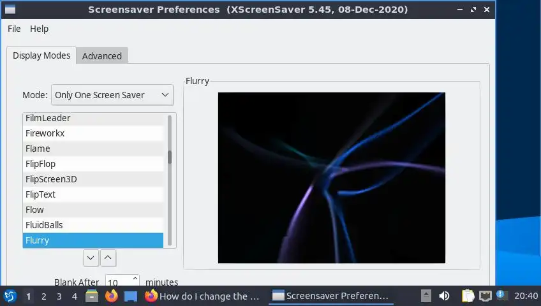Open the volume control tray icon
The height and width of the screenshot is (306, 541).
pos(445,296)
